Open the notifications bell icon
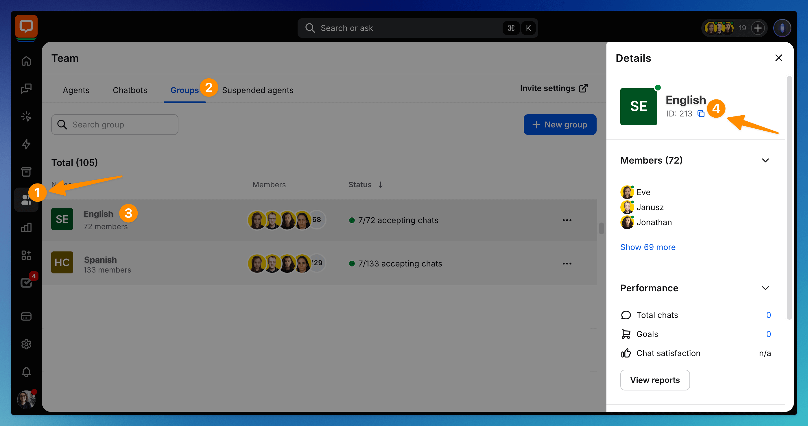The height and width of the screenshot is (426, 808). (x=26, y=372)
